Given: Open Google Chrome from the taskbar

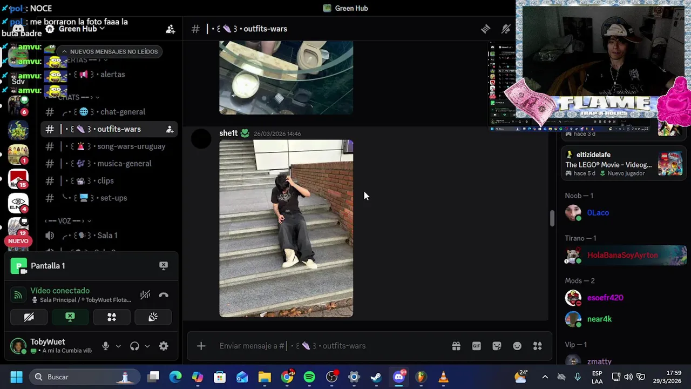Looking at the screenshot, I should [287, 377].
